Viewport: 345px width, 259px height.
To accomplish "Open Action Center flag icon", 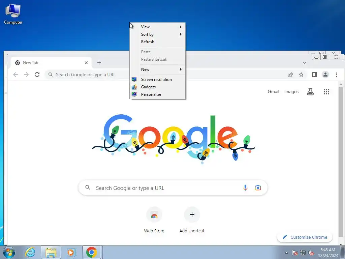I will (295, 253).
